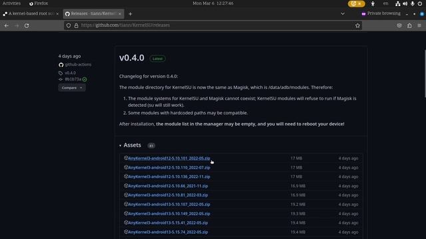Open the Firefox app menu in top bar
Viewport: 426px width, 239px height.
pyautogui.click(x=39, y=3)
